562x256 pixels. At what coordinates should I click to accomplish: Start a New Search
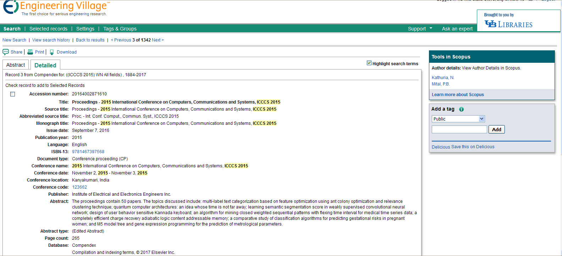[14, 40]
